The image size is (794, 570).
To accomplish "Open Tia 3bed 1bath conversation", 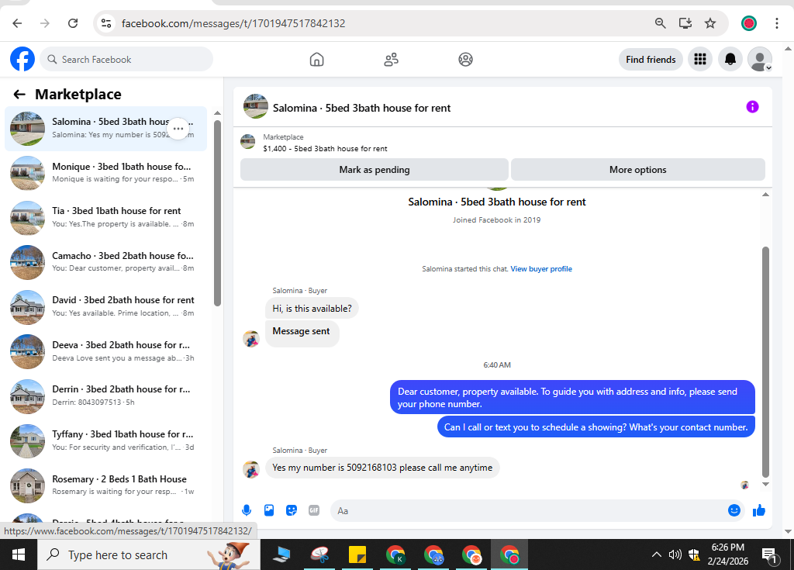I will coord(105,217).
